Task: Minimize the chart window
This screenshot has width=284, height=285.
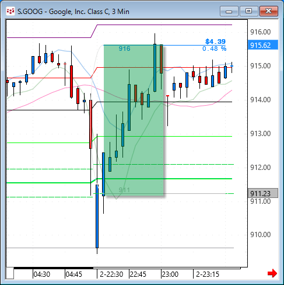Action: click(x=229, y=11)
